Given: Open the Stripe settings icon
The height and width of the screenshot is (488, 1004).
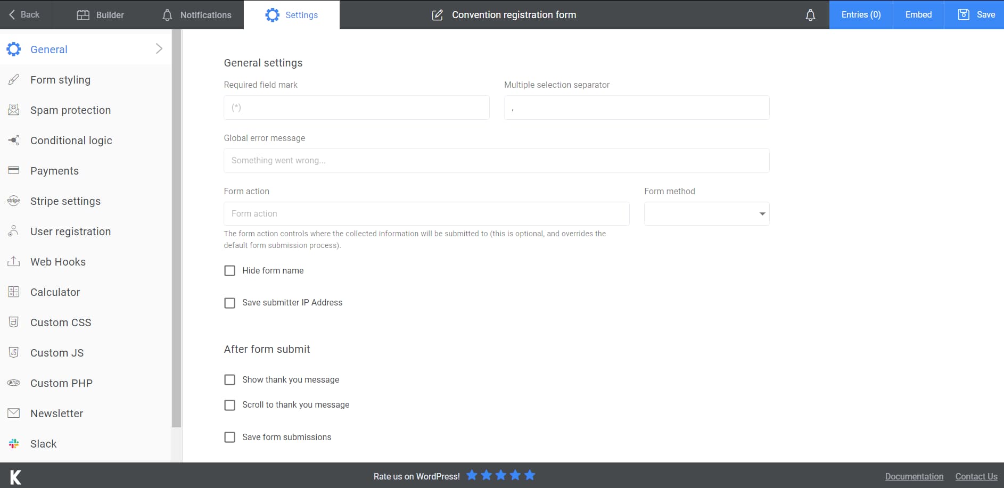Looking at the screenshot, I should pyautogui.click(x=13, y=201).
